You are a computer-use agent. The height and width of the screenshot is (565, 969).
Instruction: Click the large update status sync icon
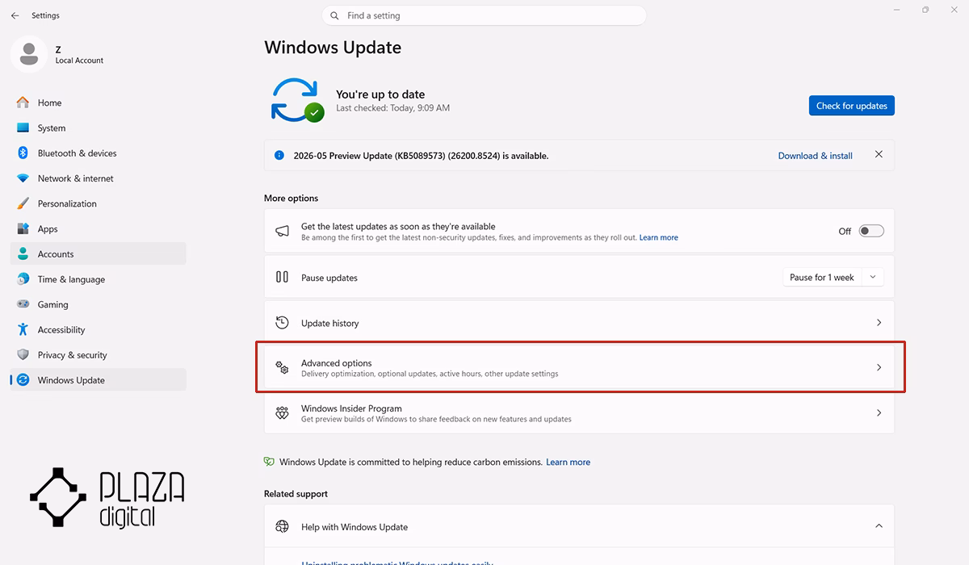pyautogui.click(x=297, y=100)
